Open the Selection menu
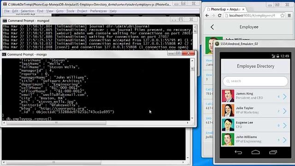 pos(28,11)
